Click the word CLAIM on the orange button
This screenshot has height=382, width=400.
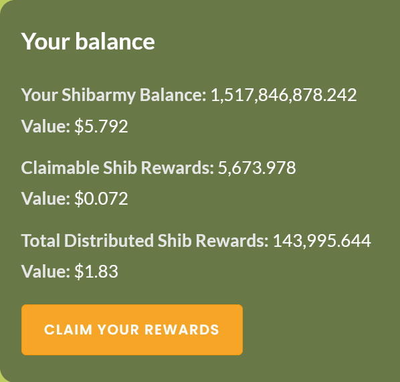(x=68, y=329)
